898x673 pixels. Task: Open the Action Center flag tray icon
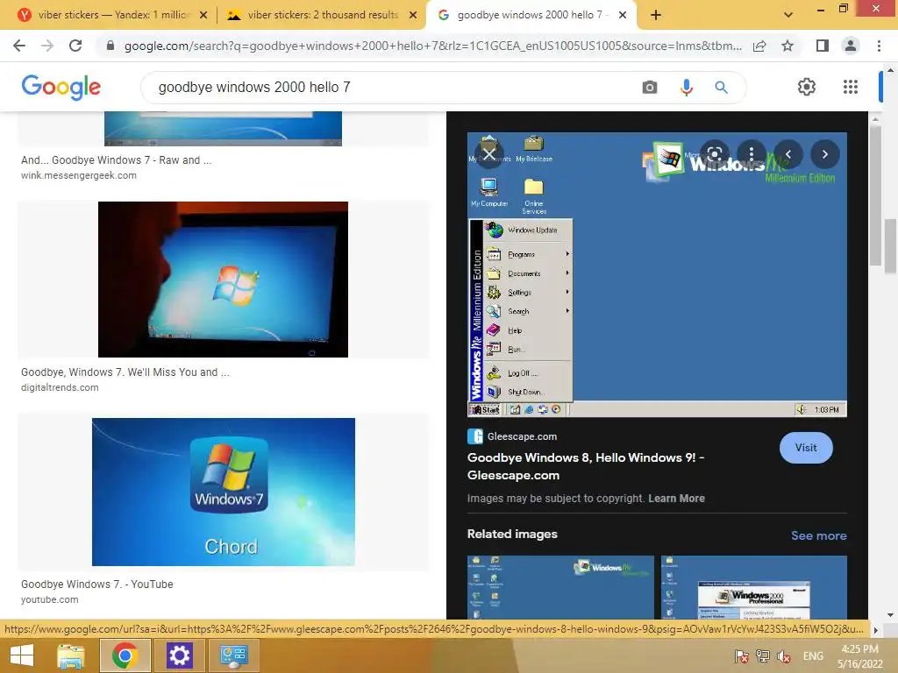pyautogui.click(x=741, y=656)
